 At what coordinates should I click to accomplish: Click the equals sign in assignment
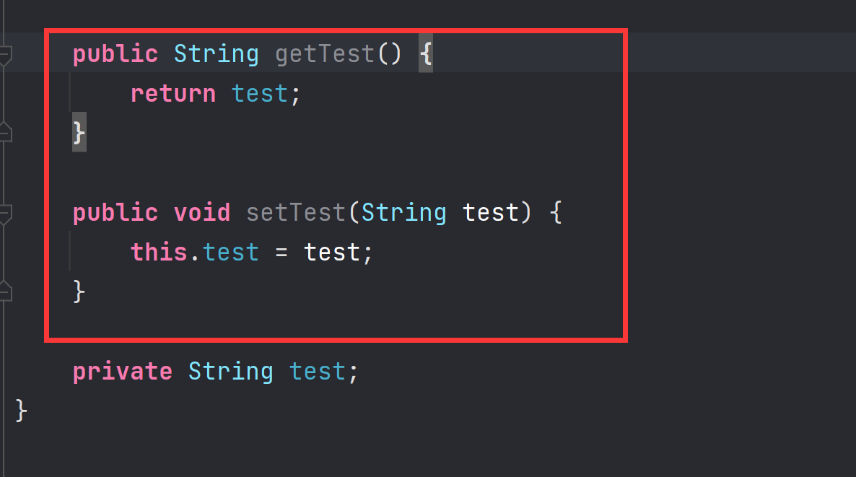tap(281, 252)
